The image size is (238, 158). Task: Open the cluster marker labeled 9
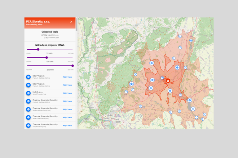click(179, 111)
